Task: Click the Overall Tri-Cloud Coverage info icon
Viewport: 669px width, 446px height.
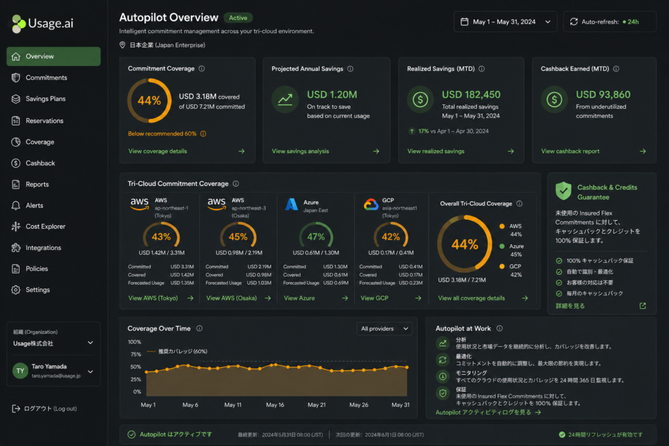Action: (x=519, y=204)
